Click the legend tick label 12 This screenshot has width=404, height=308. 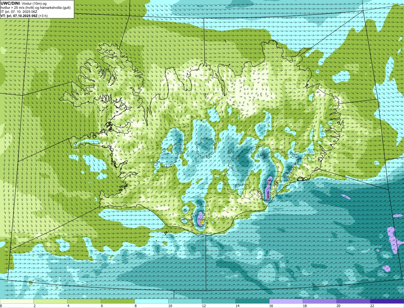[204, 306]
